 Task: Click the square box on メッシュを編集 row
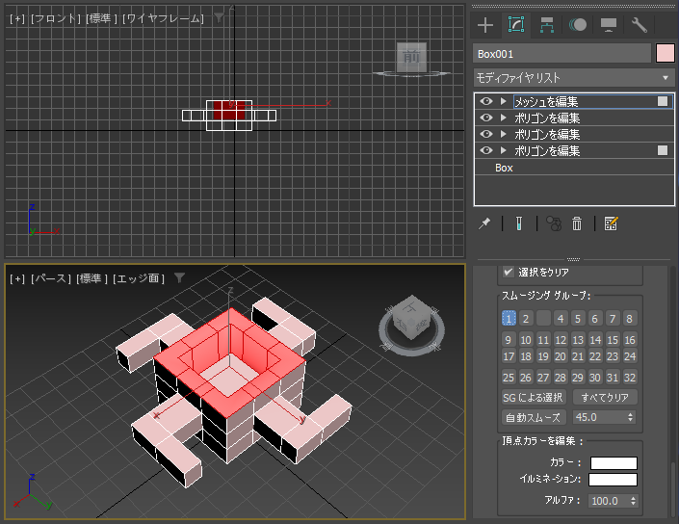[x=663, y=101]
